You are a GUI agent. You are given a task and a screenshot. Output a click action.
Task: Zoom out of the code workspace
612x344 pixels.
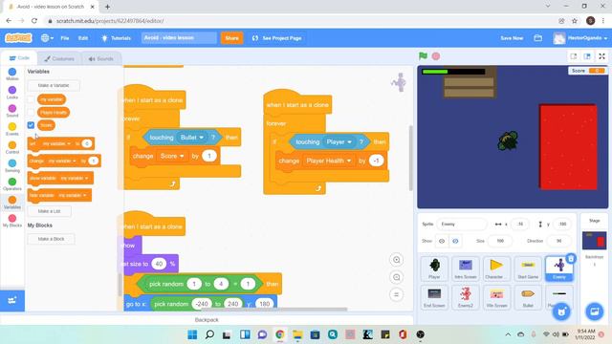click(x=397, y=277)
